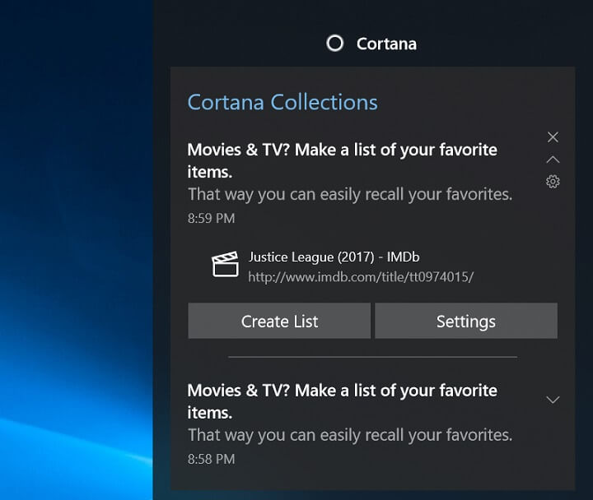Click recall-favorites description above 8:58 PM
593x500 pixels.
[350, 435]
